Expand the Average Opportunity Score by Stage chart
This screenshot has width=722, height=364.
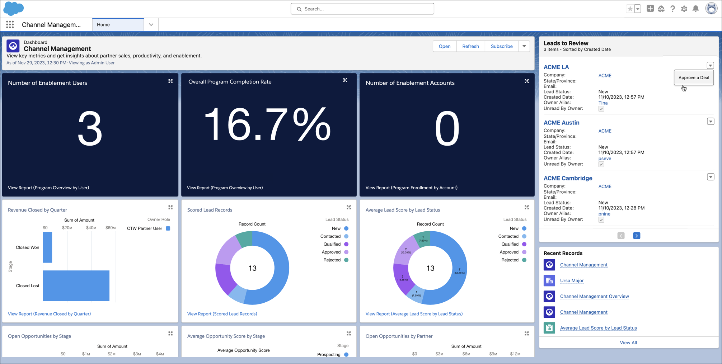pyautogui.click(x=349, y=334)
